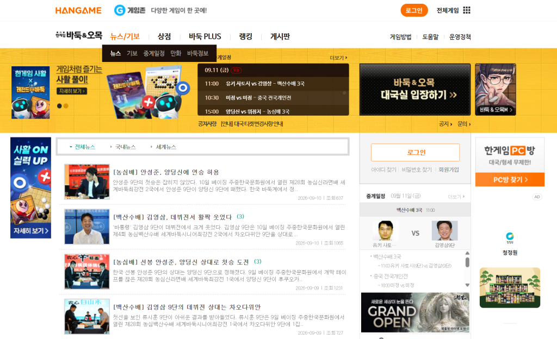Open the 게임방법 link

tap(400, 37)
